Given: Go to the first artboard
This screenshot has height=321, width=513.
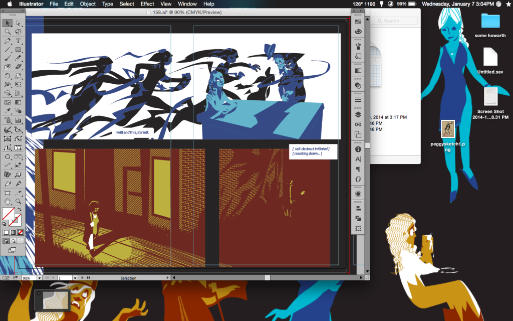Looking at the screenshot, I should tap(48, 277).
